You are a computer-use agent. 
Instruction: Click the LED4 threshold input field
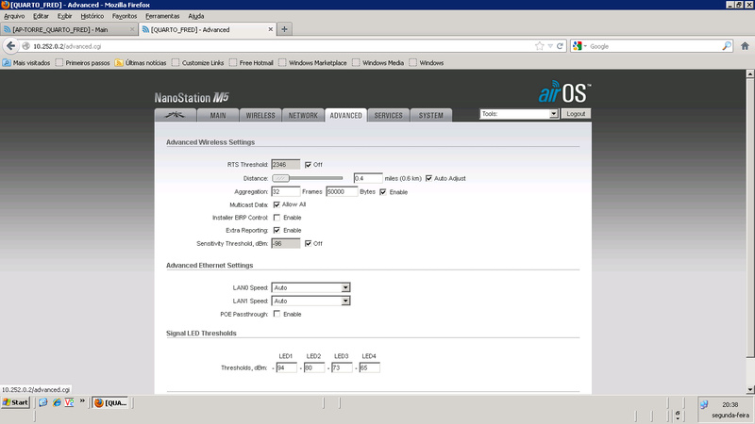(369, 367)
